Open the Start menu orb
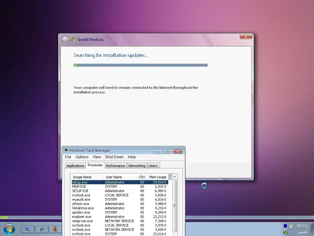The width and height of the screenshot is (314, 236). pos(9,229)
